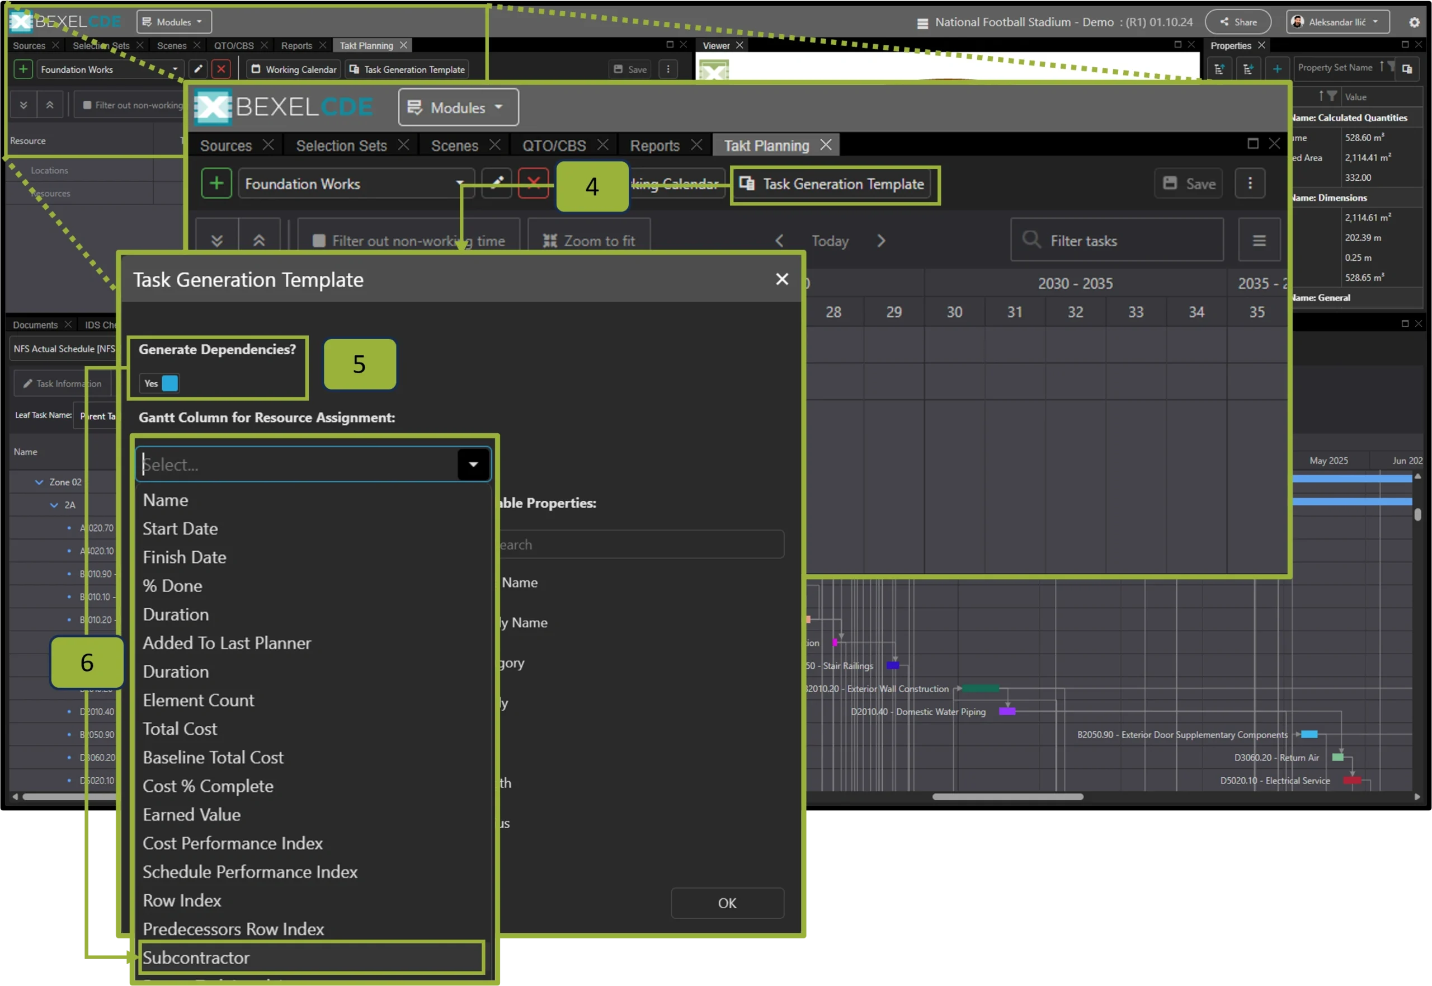Go to next period with right arrow
This screenshot has width=1432, height=986.
[x=881, y=241]
